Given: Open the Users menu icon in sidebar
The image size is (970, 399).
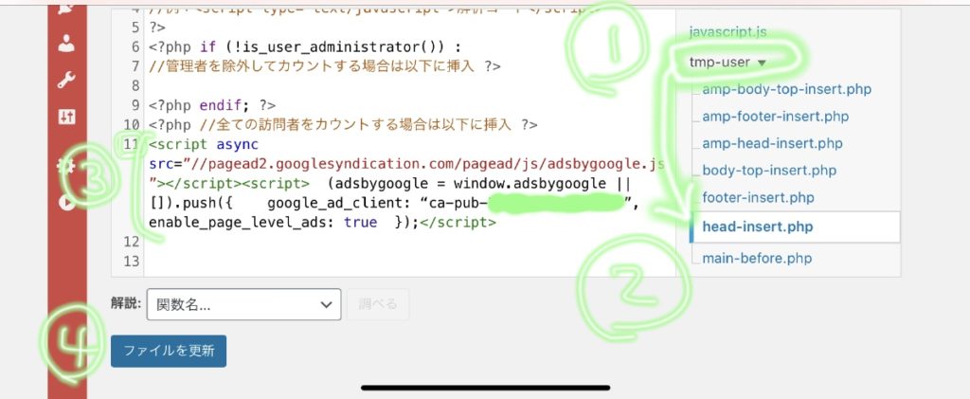Looking at the screenshot, I should [67, 43].
